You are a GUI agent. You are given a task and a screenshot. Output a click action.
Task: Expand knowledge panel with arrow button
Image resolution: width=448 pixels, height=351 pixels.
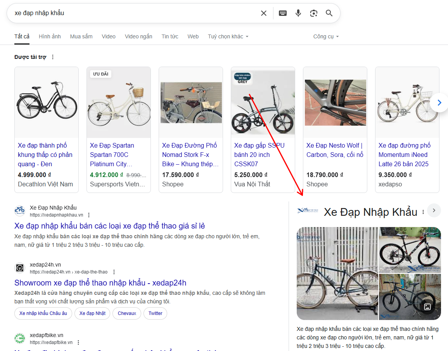(434, 211)
